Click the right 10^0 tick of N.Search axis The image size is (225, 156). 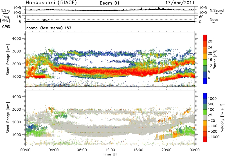tap(203, 12)
